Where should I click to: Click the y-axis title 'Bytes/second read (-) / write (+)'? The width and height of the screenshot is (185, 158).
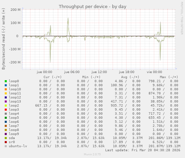click(3, 39)
